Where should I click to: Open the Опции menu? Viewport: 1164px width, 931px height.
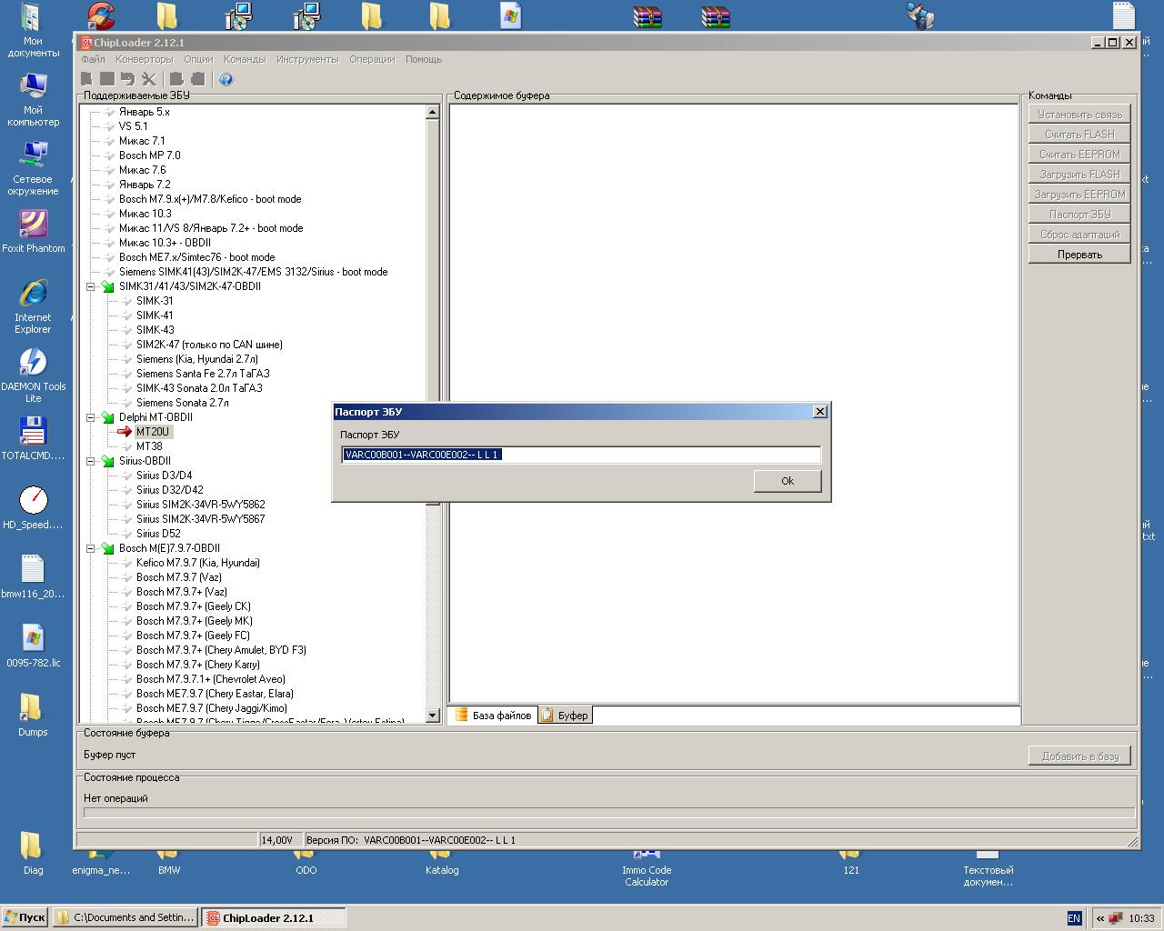[x=198, y=59]
